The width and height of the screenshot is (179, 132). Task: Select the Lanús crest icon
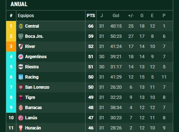(x=21, y=118)
